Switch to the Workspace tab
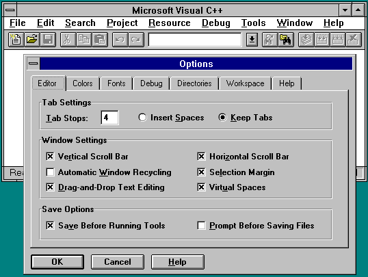 [x=245, y=83]
